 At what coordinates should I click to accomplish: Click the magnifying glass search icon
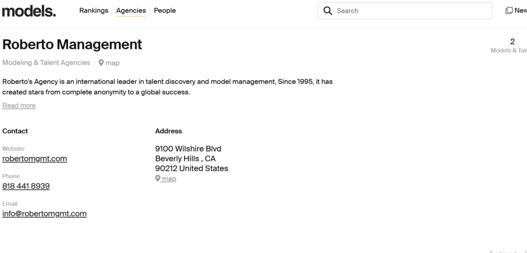(x=328, y=11)
